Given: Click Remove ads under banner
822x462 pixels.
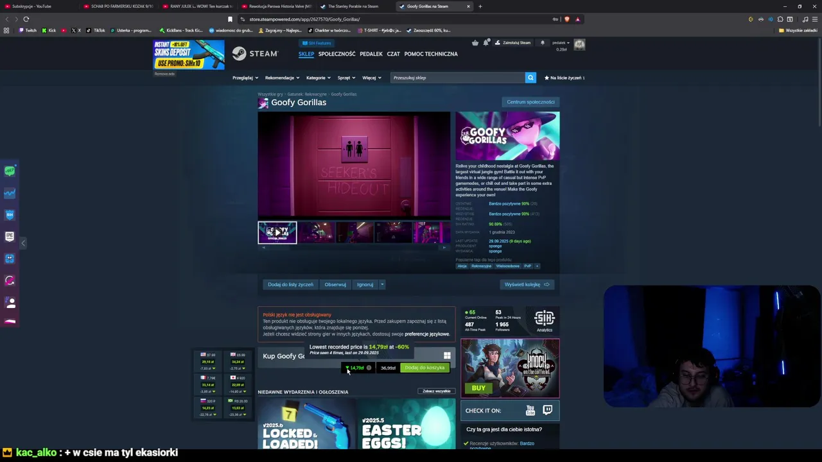Looking at the screenshot, I should 164,74.
